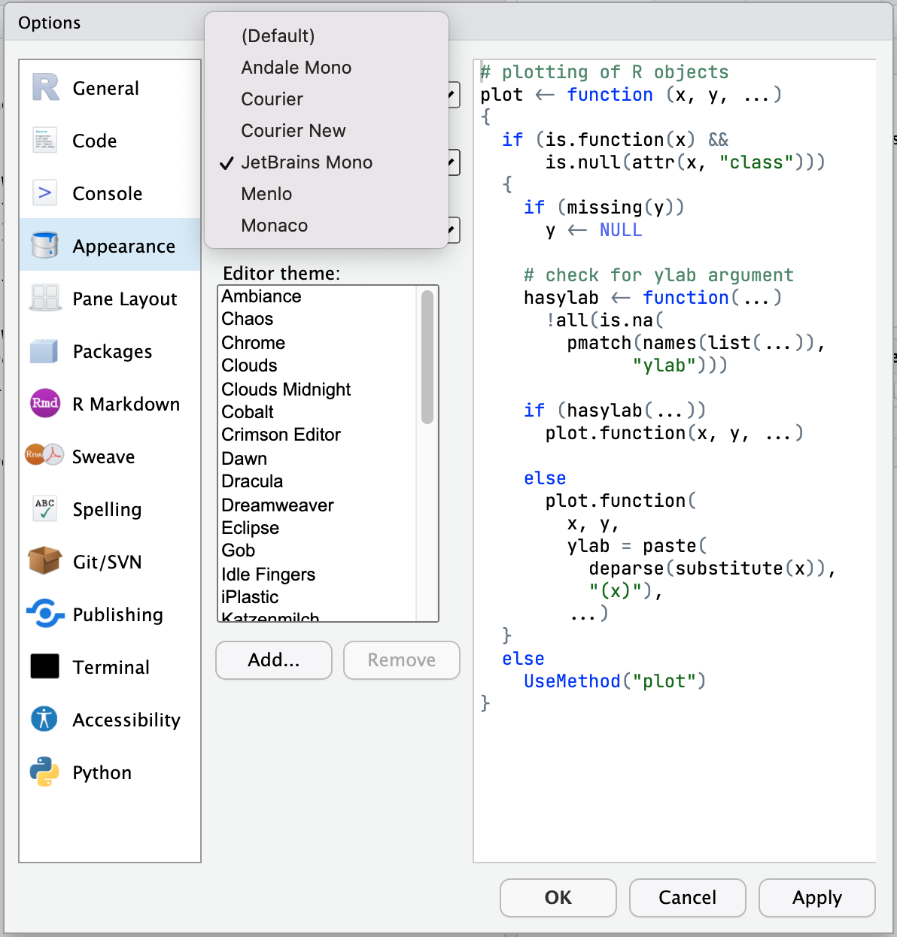Click the Appearance paint bucket icon

point(44,245)
